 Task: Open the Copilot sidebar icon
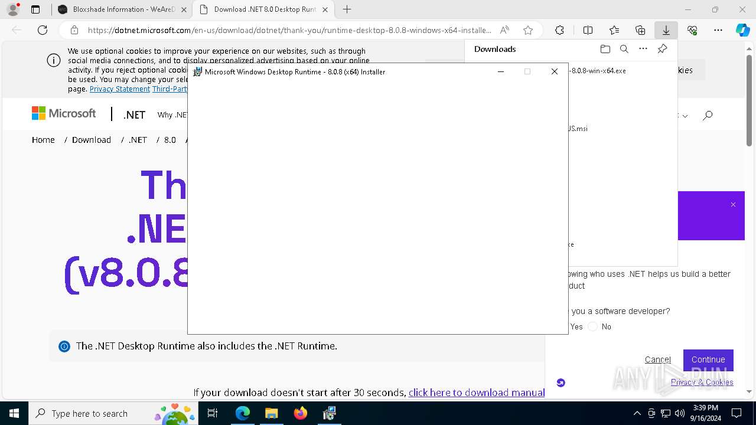click(742, 30)
